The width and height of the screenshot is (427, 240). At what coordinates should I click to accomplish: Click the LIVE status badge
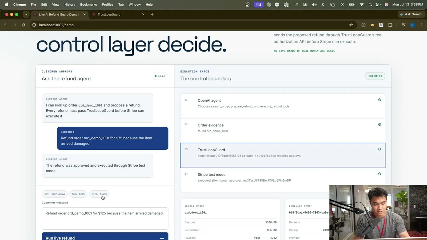coord(160,76)
